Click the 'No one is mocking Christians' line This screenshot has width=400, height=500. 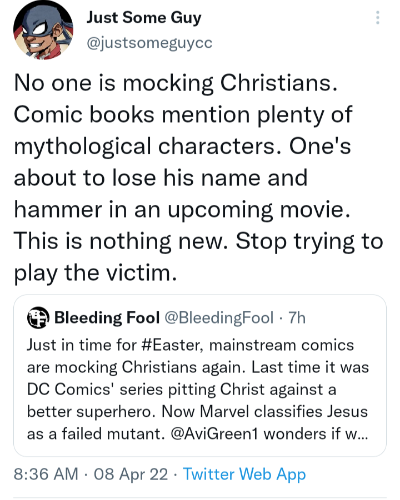tap(176, 83)
